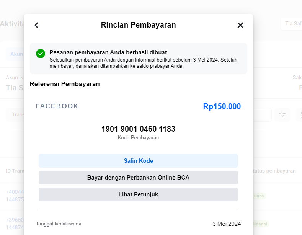This screenshot has height=235, width=302.
Task: Go back using the left arrow icon
Action: (37, 25)
